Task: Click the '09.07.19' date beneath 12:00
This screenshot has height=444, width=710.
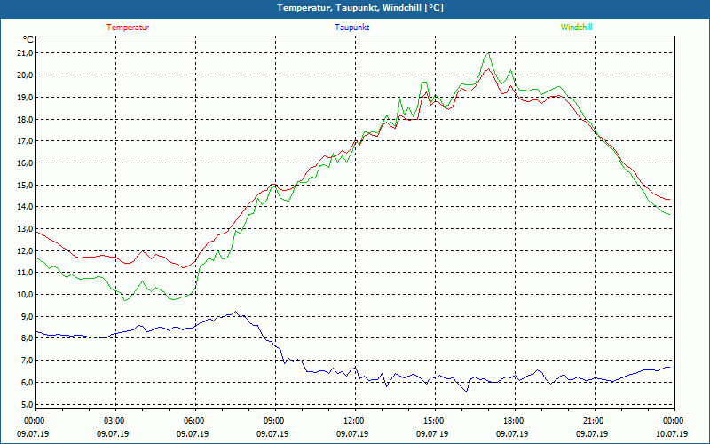Action: (x=352, y=434)
